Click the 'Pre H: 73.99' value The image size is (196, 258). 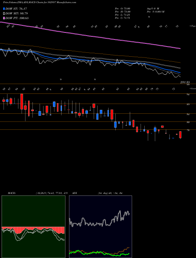tap(123, 12)
